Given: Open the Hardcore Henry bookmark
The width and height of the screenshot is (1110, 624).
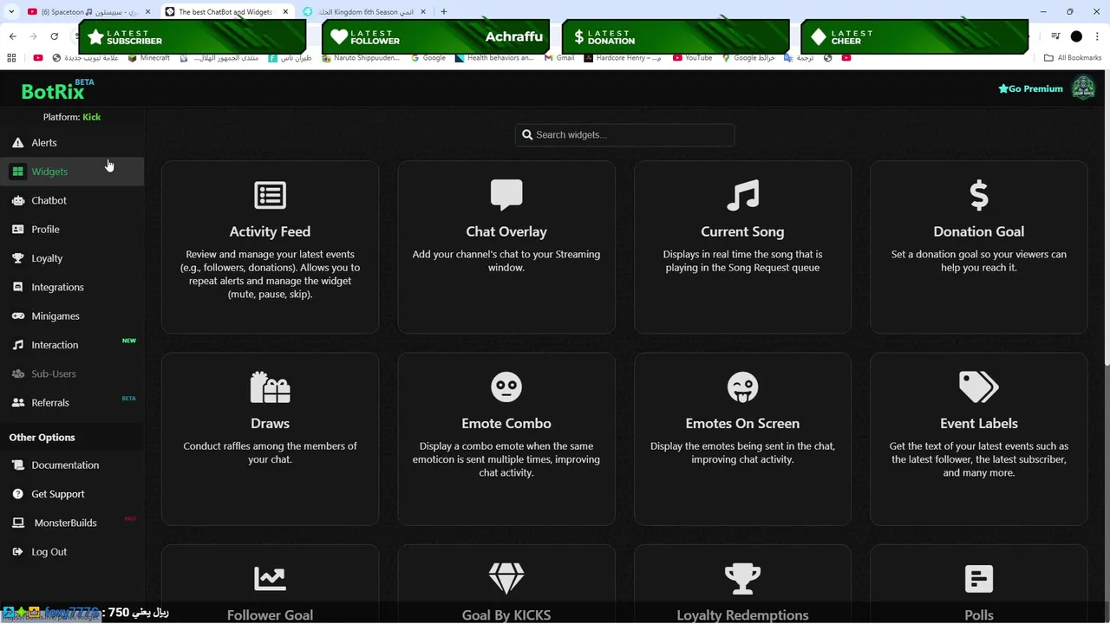Looking at the screenshot, I should point(623,58).
